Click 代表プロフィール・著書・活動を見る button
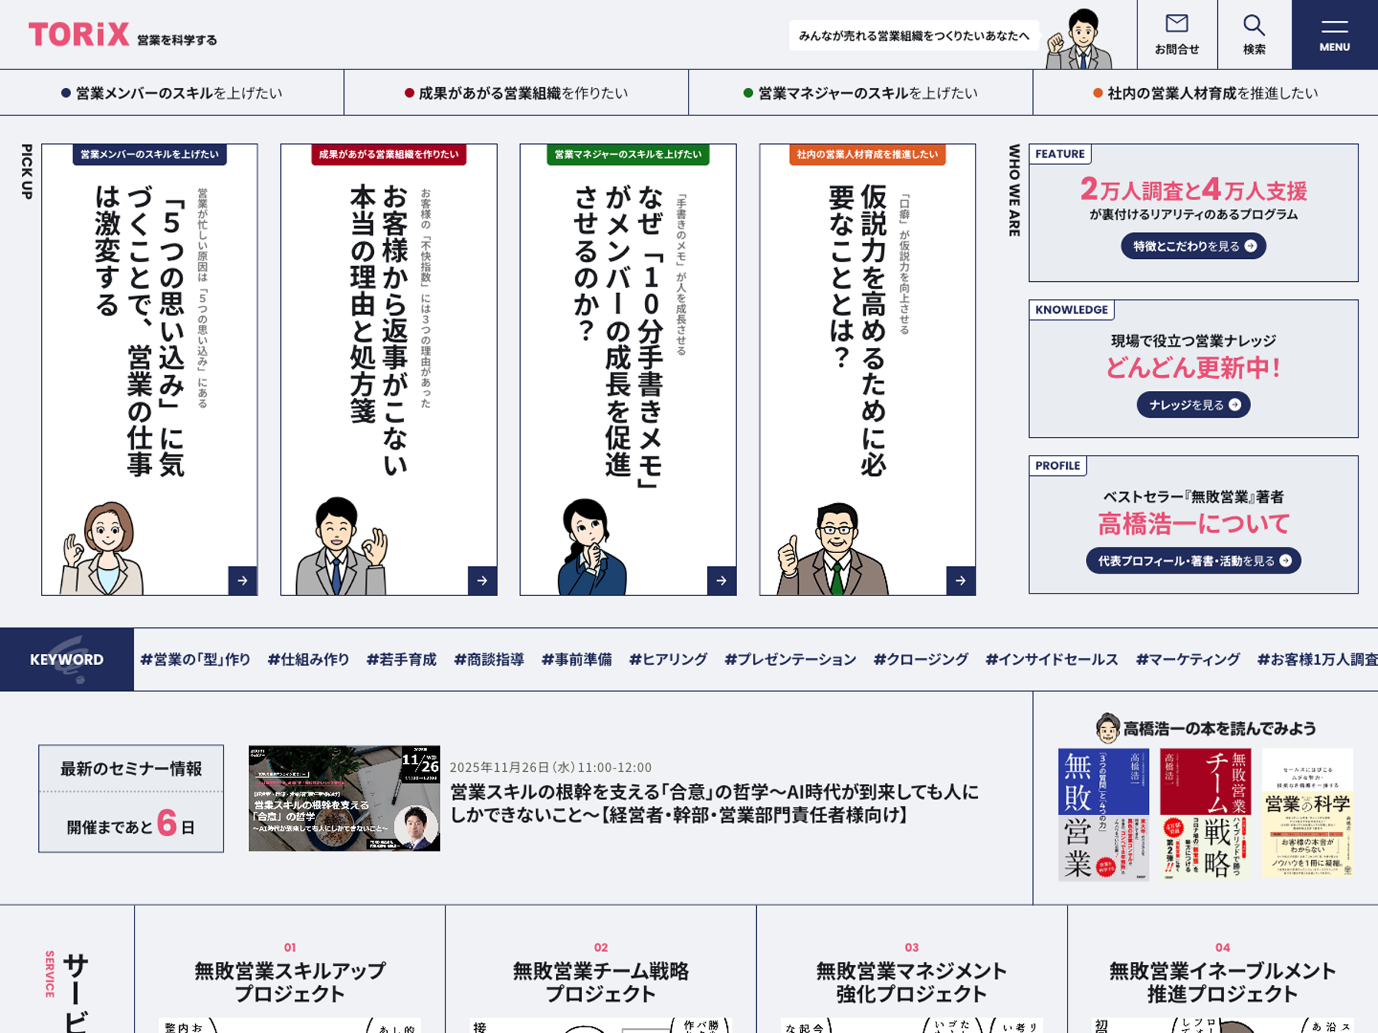 (1193, 560)
